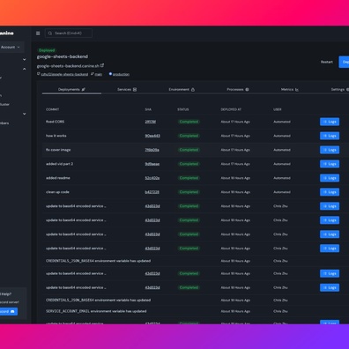Image resolution: width=349 pixels, height=349 pixels.
Task: Click the DEPLOYED AT column header
Action: click(231, 109)
